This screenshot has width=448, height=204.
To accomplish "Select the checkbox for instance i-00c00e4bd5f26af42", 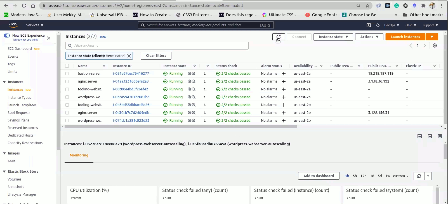I will (x=67, y=89).
